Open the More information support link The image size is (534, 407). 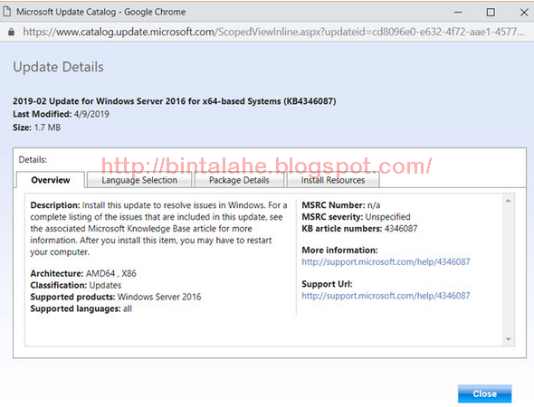pos(386,261)
